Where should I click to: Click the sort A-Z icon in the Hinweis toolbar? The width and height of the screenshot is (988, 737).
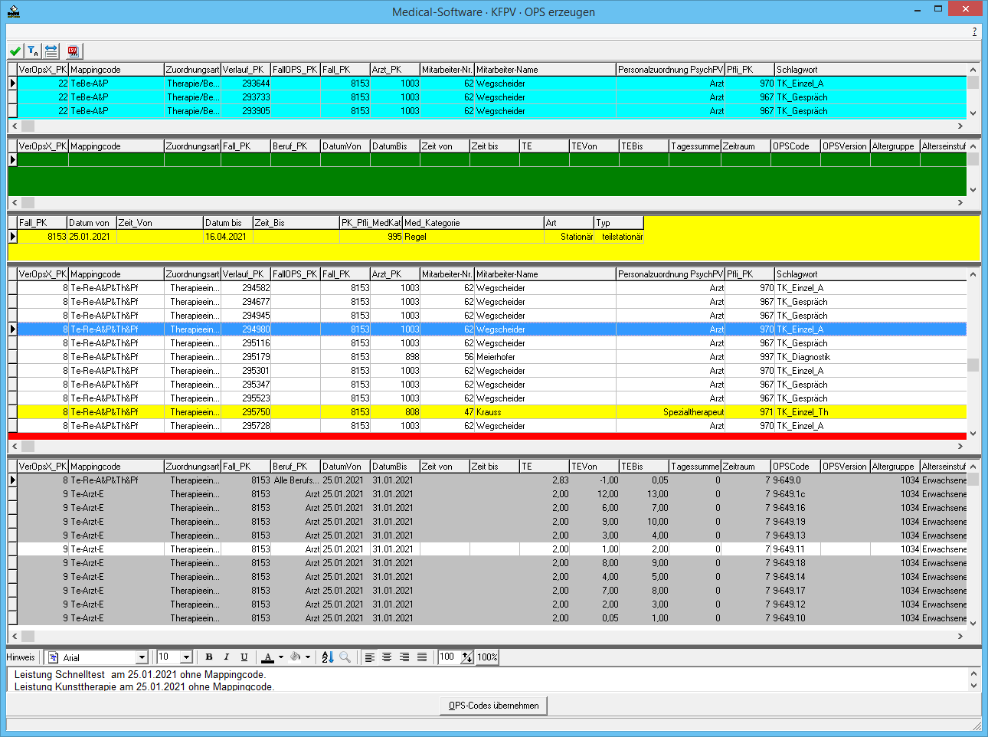(328, 657)
